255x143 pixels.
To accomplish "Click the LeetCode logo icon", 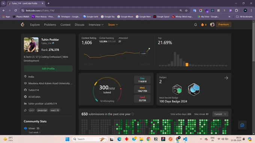I will tap(22, 24).
